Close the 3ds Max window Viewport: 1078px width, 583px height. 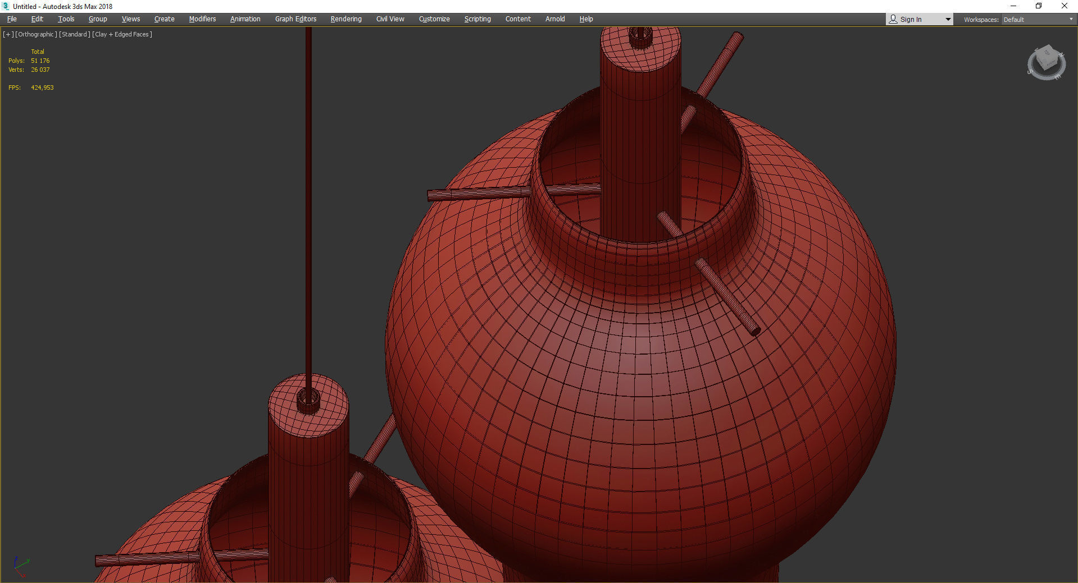1065,6
